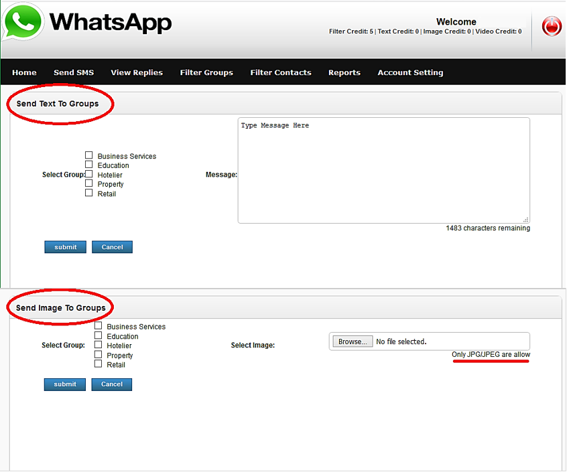Viewport: 567px width, 474px height.
Task: Check Hotelier under Send Image To Groups
Action: point(98,344)
